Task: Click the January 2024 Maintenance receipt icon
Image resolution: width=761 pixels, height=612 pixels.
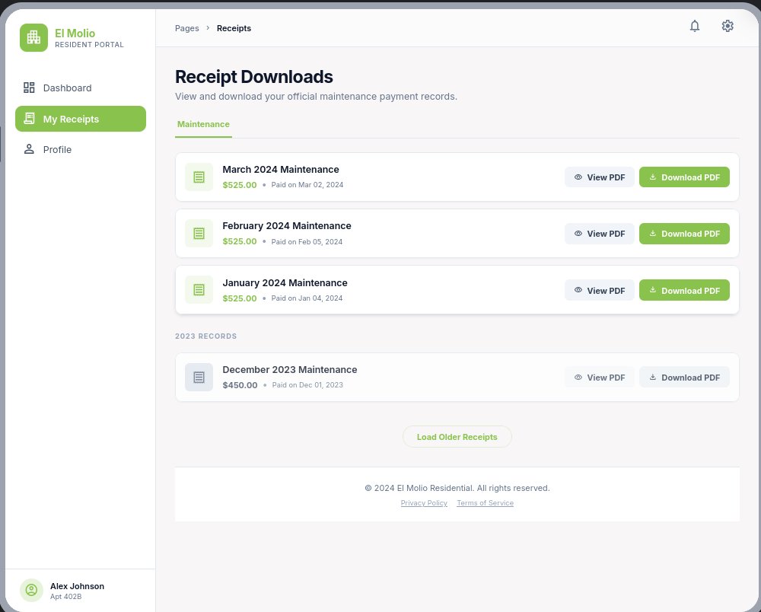Action: click(x=199, y=290)
